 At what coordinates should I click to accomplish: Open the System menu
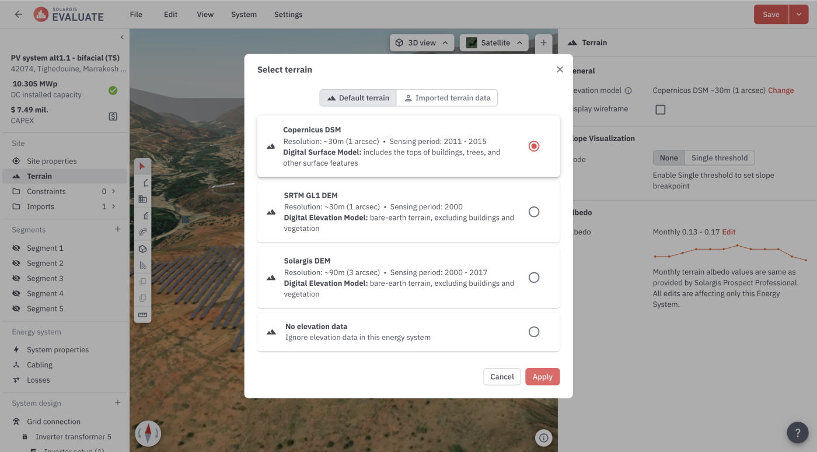coord(244,15)
